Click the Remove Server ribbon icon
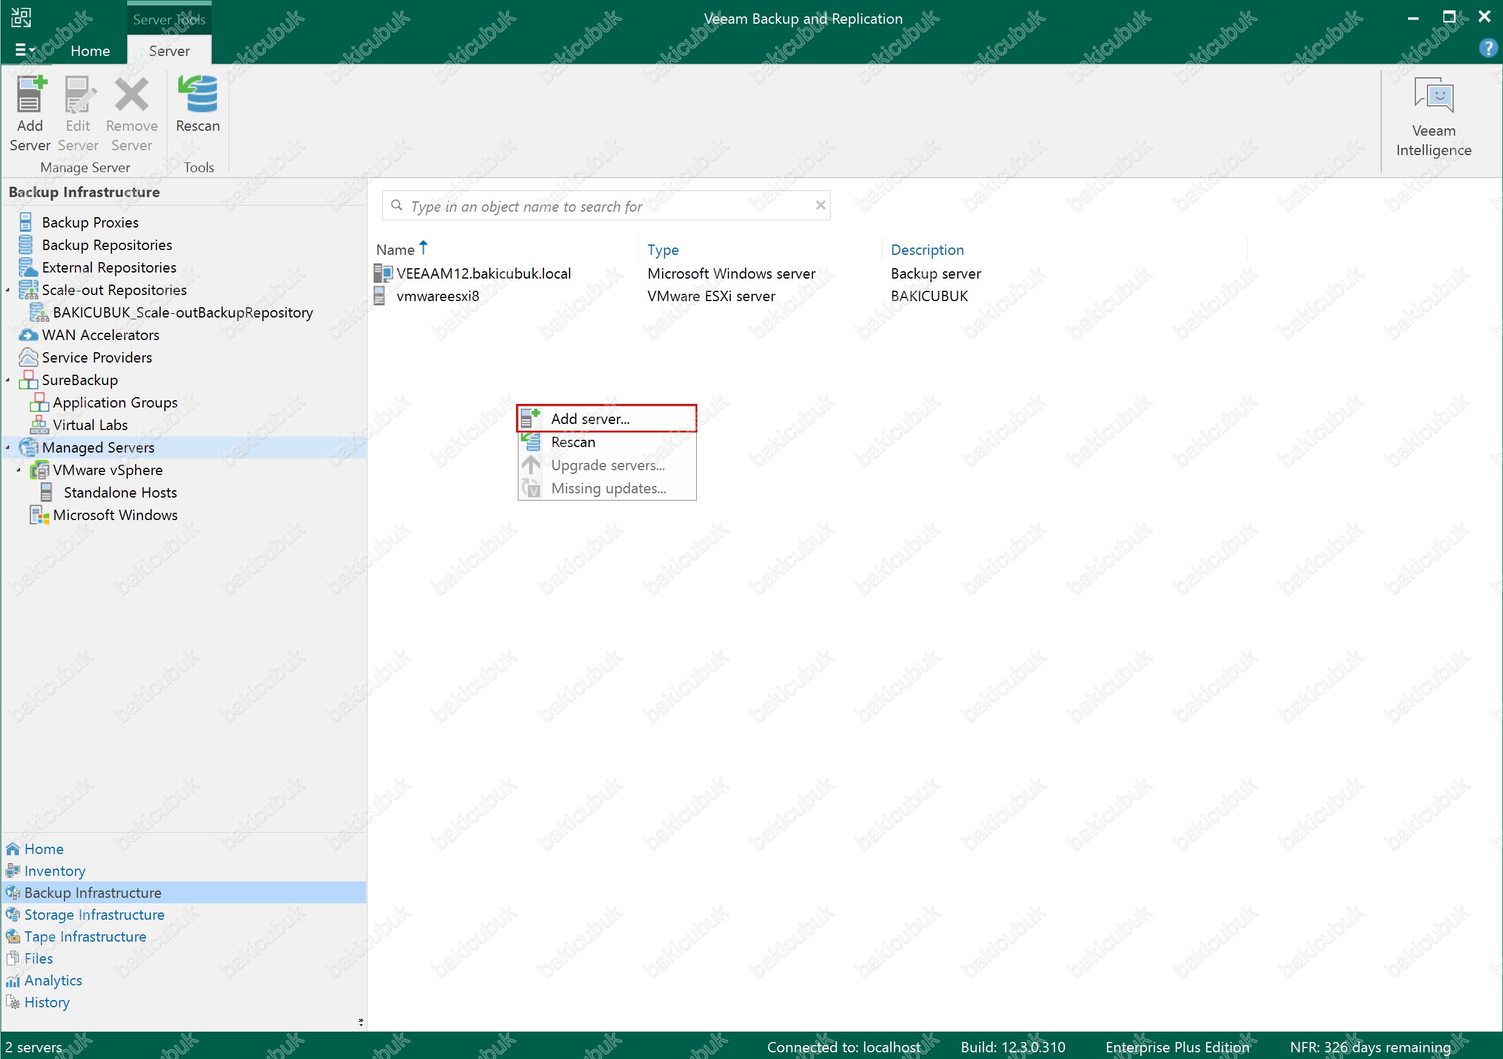Viewport: 1503px width, 1059px height. point(131,94)
